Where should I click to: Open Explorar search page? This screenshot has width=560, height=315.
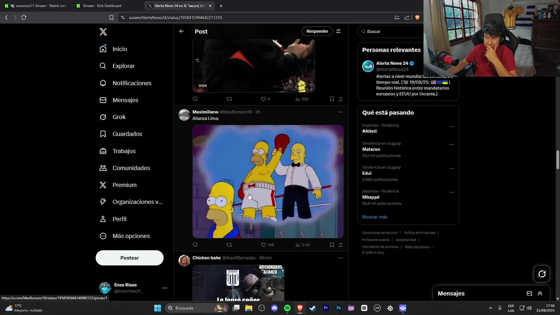click(117, 66)
